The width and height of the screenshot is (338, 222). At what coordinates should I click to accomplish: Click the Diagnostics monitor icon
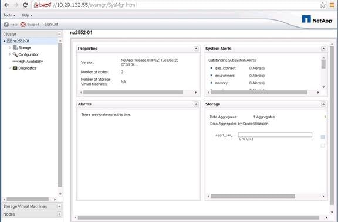coord(15,68)
